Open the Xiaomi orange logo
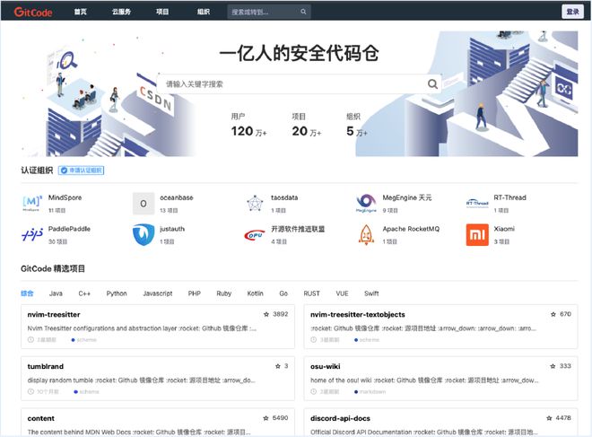This screenshot has width=592, height=437. pyautogui.click(x=477, y=234)
